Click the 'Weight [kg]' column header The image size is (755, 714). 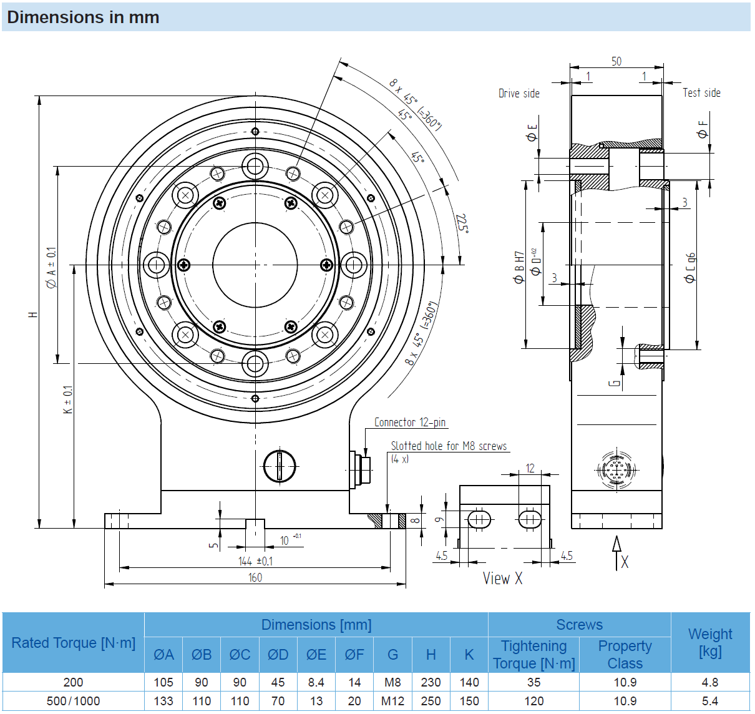[x=710, y=642]
